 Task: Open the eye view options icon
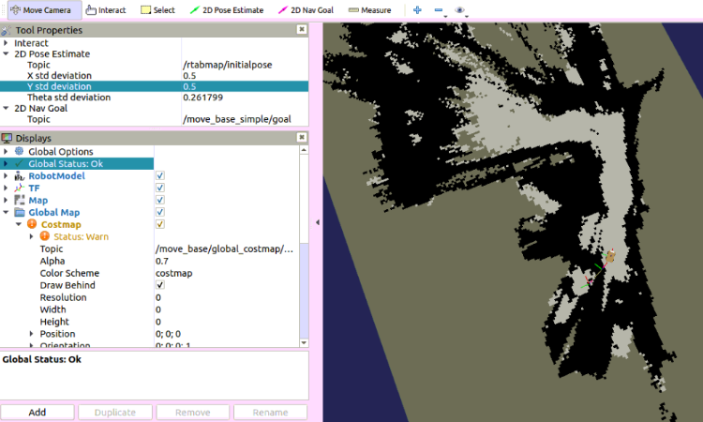click(x=459, y=10)
